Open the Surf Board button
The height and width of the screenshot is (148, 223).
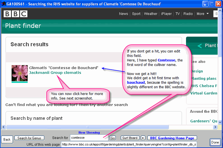click(130, 138)
